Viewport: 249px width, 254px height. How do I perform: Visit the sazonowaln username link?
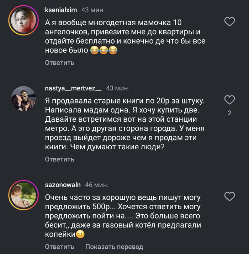pyautogui.click(x=63, y=185)
